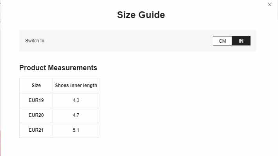Click the 4.7 inner length value

[76, 115]
